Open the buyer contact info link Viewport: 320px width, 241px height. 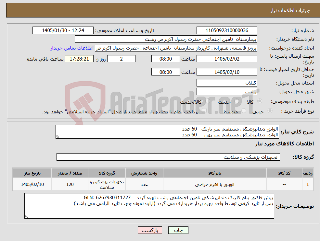(72, 48)
